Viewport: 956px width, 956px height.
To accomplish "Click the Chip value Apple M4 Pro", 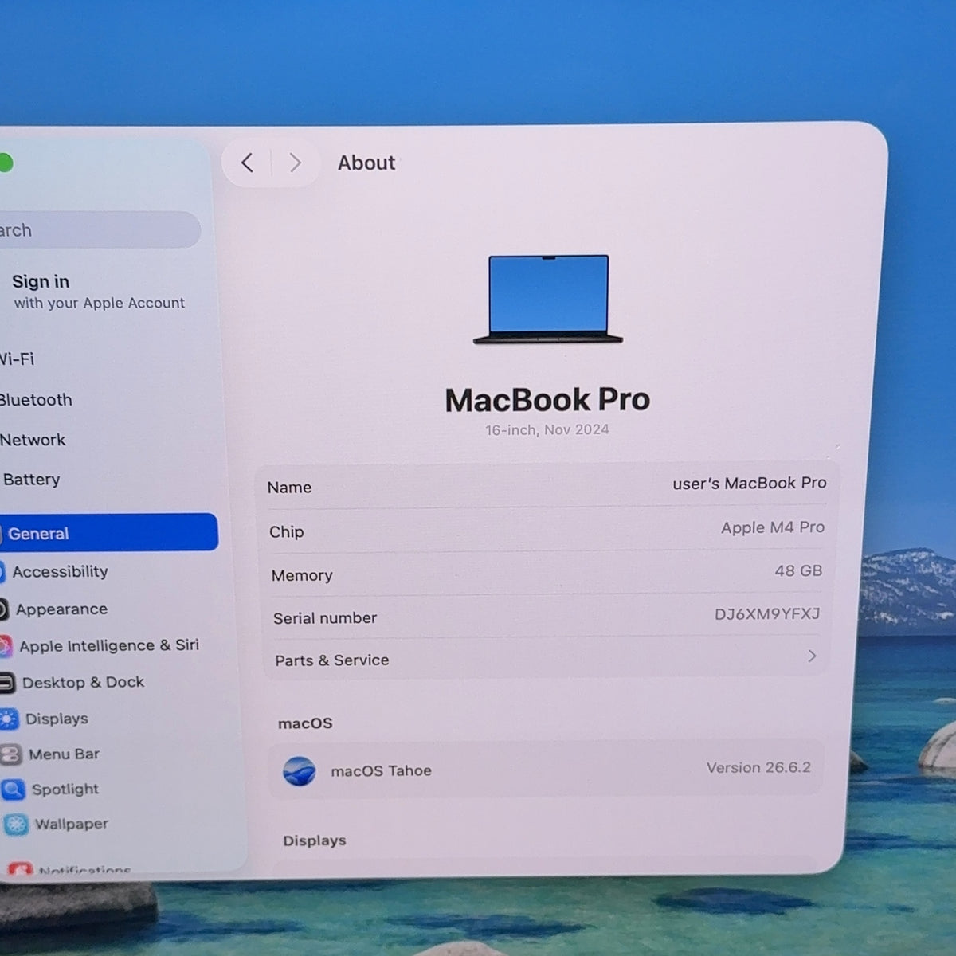I will 773,527.
